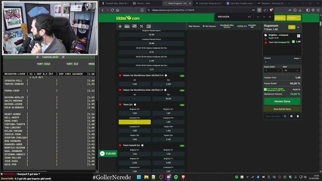Click the percent sign filter icon
The height and width of the screenshot is (181, 322).
tap(141, 26)
